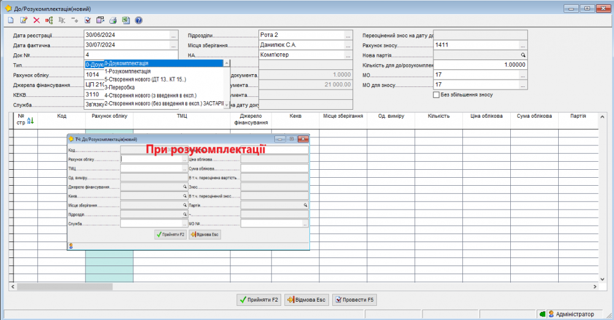This screenshot has width=614, height=320.
Task: Click the search icon in Нова партія field
Action: pos(523,55)
